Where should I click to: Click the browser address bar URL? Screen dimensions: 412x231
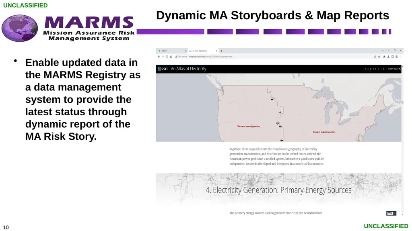click(x=210, y=56)
